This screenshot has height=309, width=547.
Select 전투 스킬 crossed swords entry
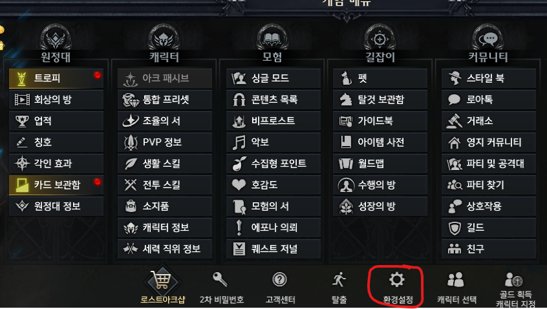click(x=165, y=185)
